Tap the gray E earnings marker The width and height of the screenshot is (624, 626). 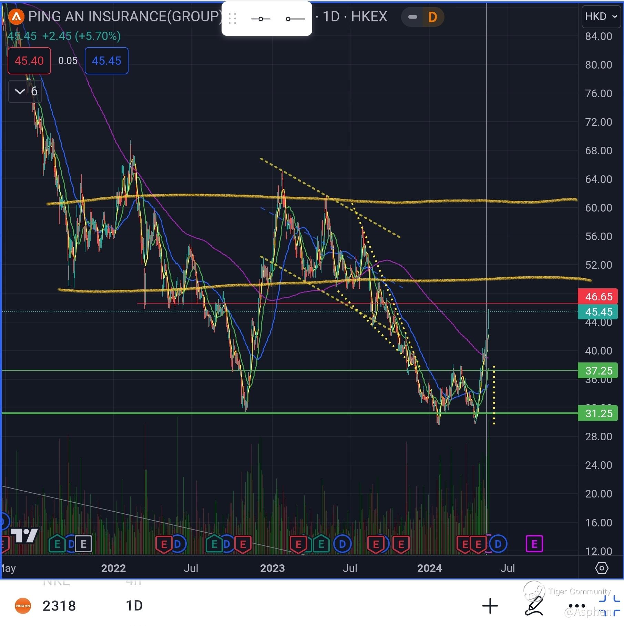pyautogui.click(x=83, y=544)
